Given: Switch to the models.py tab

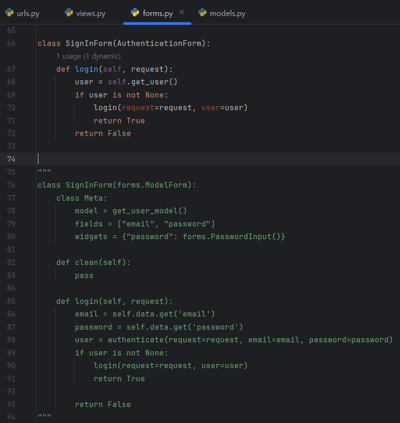Looking at the screenshot, I should [x=227, y=13].
